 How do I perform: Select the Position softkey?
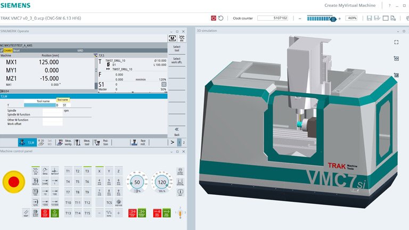(102, 142)
